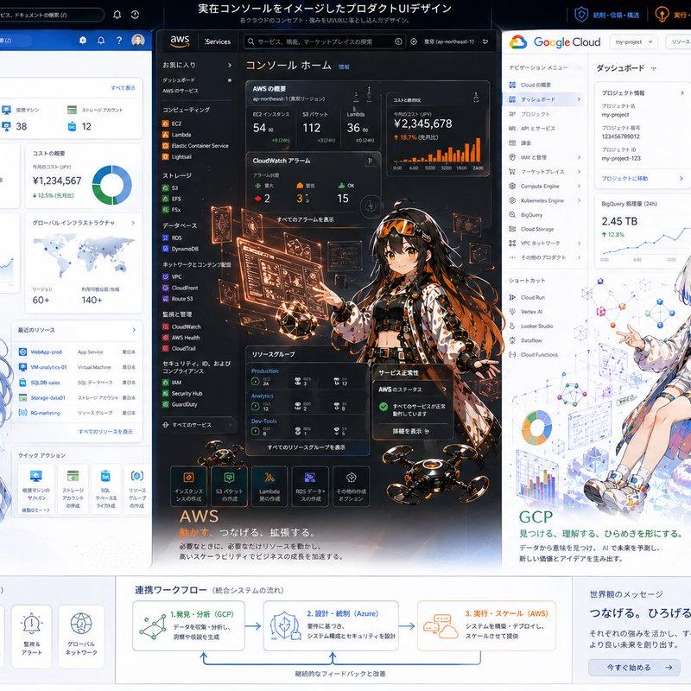Click the monitoring and alerts bell tile
The width and height of the screenshot is (691, 691).
point(31,636)
